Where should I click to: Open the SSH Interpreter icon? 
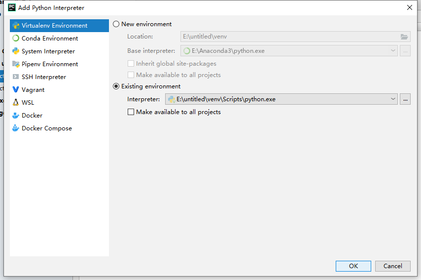[16, 77]
